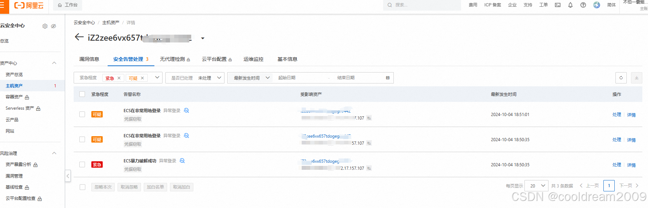
Task: Remove the 紧急 filter tag
Action: [x=119, y=78]
